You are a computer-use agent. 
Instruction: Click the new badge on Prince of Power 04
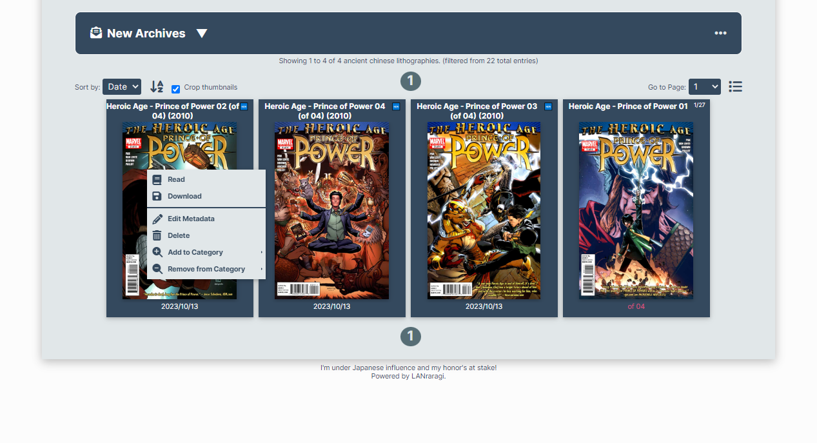tap(396, 106)
